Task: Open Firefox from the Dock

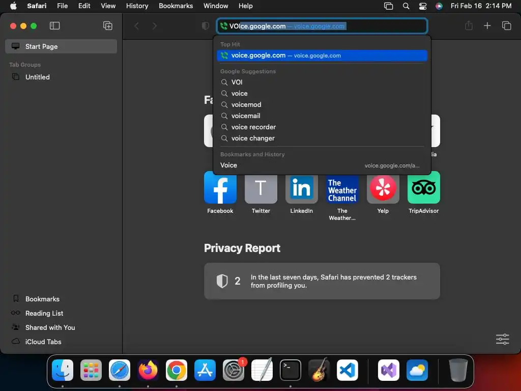Action: pos(148,370)
